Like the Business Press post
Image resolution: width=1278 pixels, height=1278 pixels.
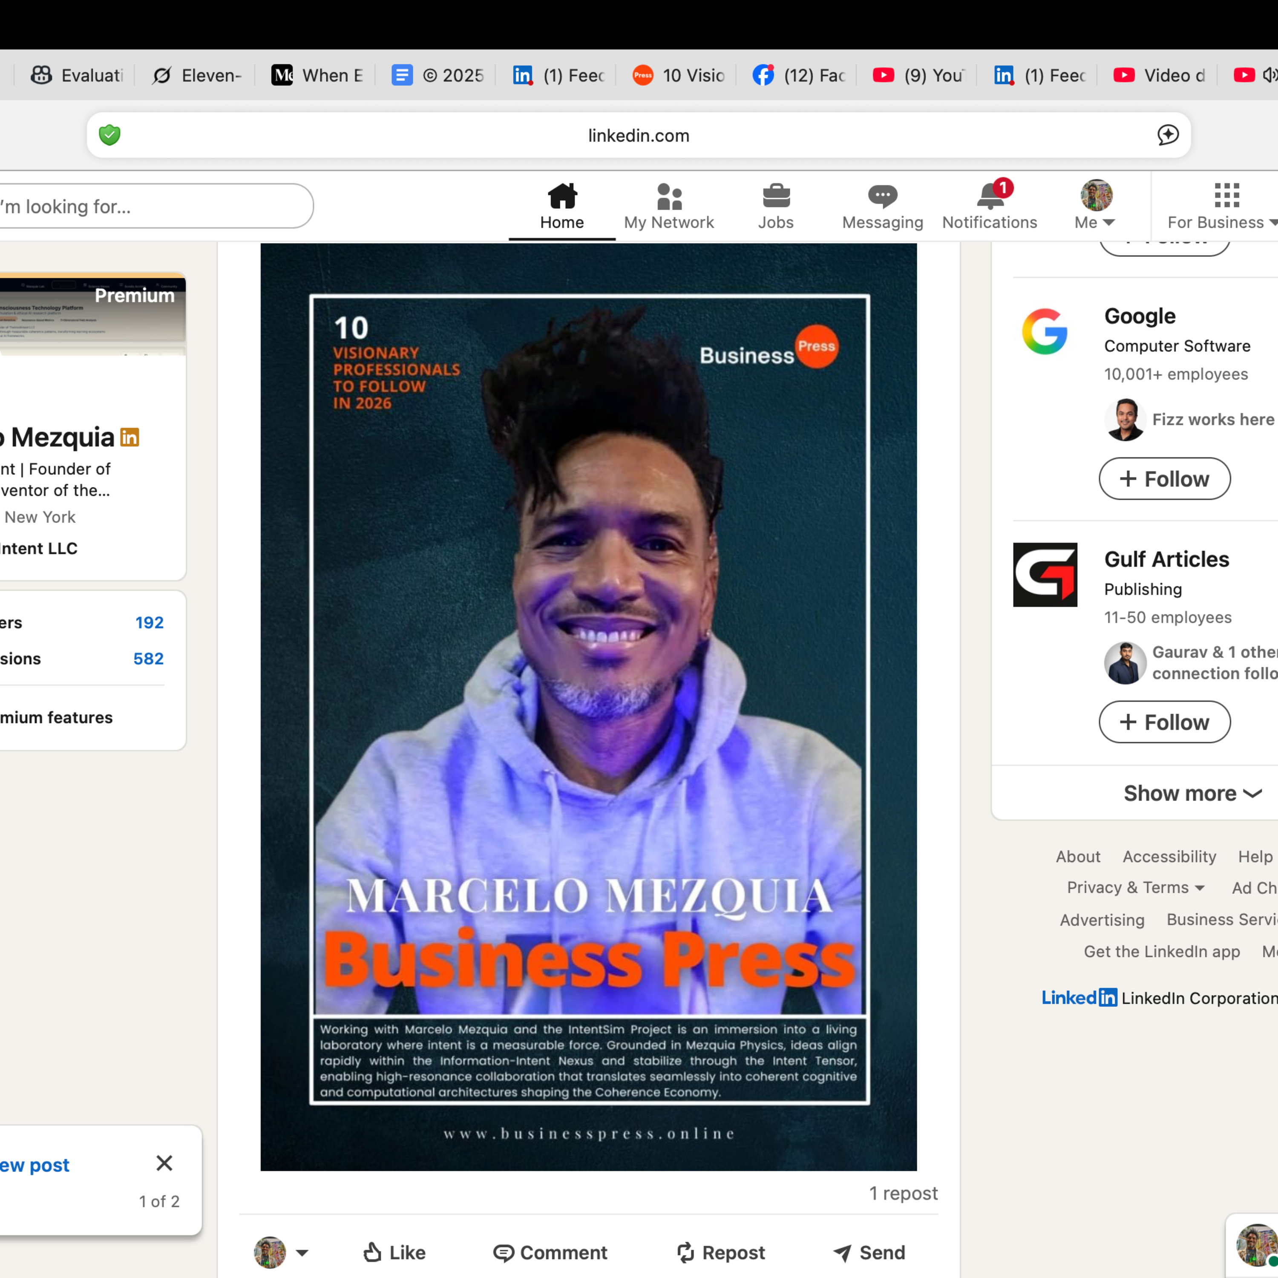(x=394, y=1253)
